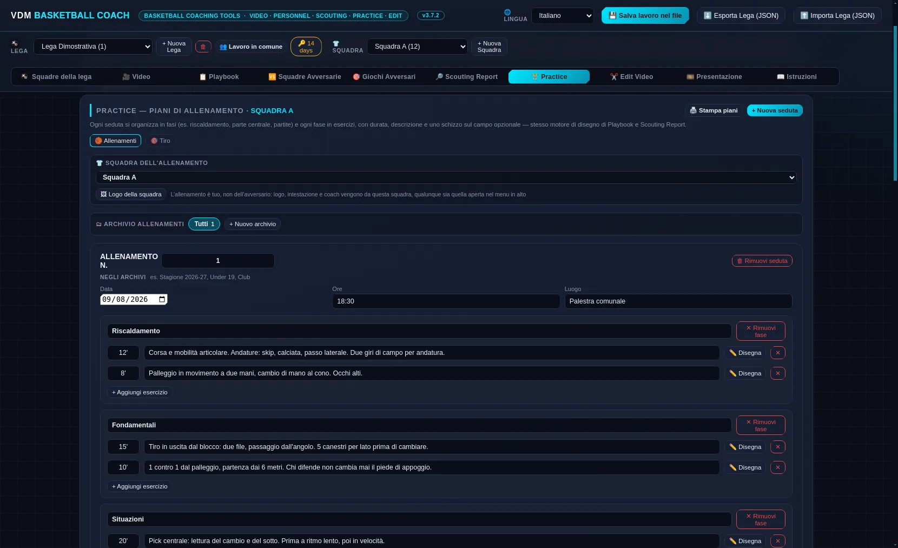Screen dimensions: 898x548
Task: Remove the 8' dribbling exercise with X
Action: coord(777,373)
